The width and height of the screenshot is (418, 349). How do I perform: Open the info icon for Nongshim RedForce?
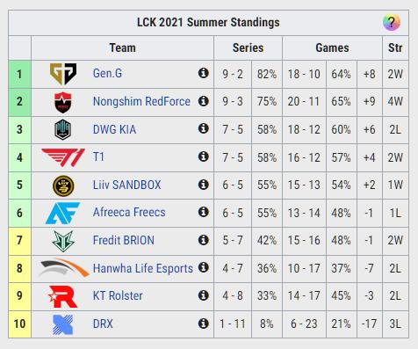coord(204,101)
